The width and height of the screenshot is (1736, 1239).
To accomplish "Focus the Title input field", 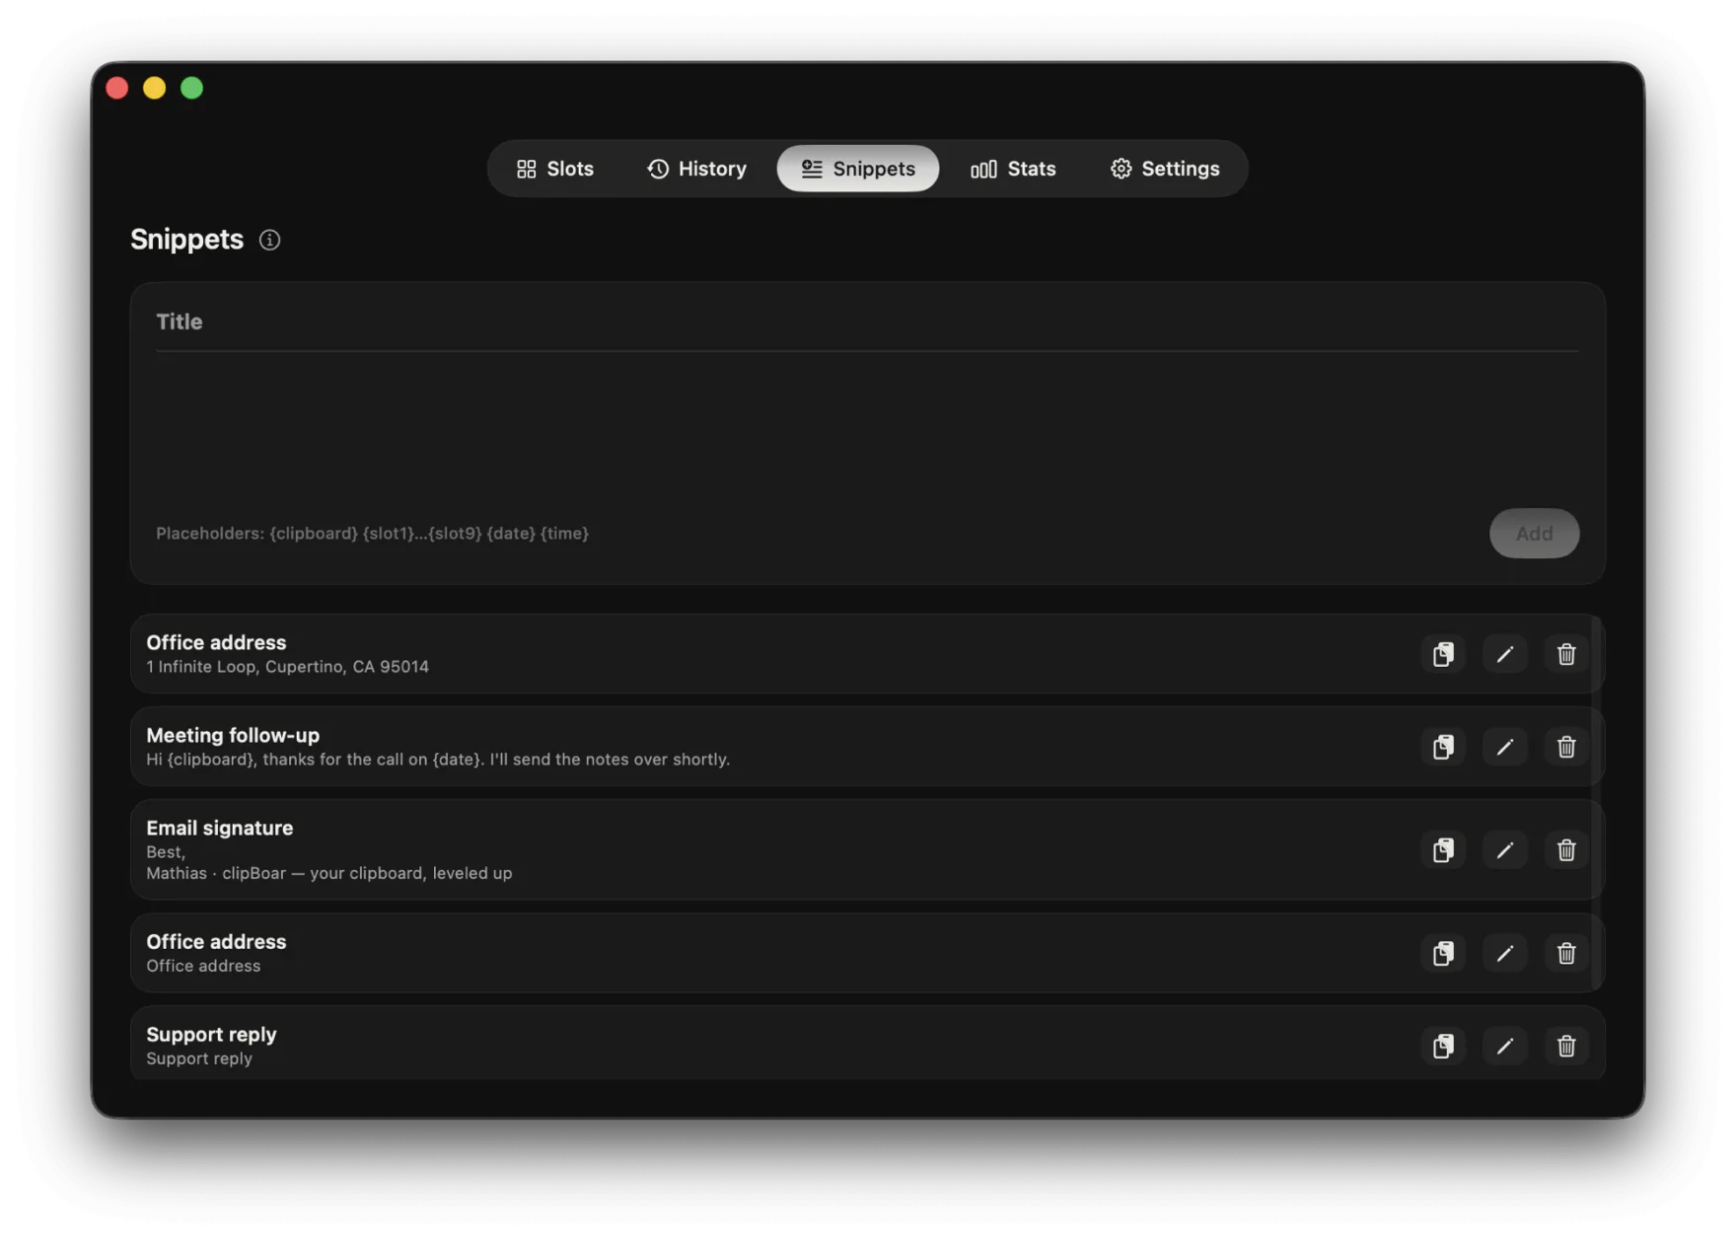I will pos(867,322).
